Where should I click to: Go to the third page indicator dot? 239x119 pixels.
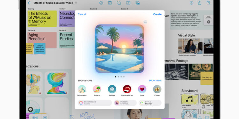click(121, 77)
